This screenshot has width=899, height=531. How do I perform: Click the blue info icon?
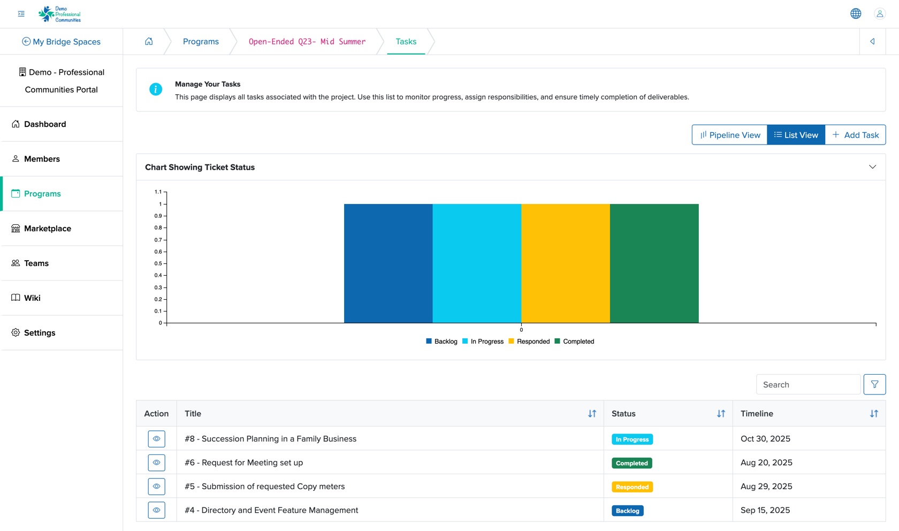(x=156, y=89)
